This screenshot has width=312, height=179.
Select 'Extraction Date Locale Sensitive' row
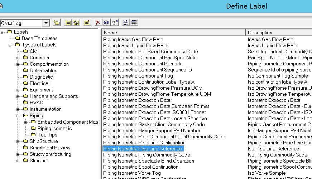155,118
